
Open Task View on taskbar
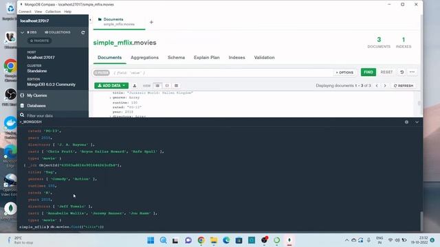176,240
